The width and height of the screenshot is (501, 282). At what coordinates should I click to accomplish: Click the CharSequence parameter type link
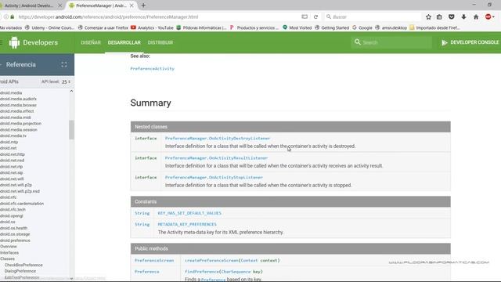(x=236, y=272)
